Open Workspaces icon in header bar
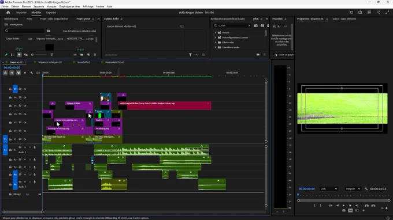This screenshot has height=220, width=393. click(351, 12)
